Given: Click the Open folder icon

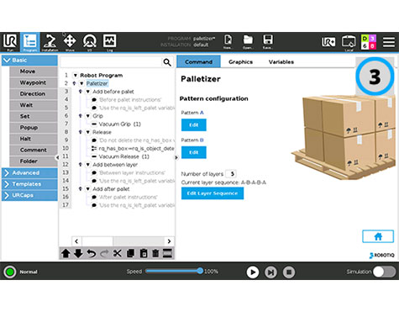Looking at the screenshot, I should pos(248,41).
